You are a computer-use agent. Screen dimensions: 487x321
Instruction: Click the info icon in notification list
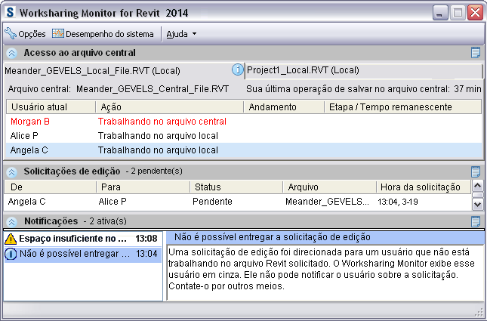coord(11,254)
